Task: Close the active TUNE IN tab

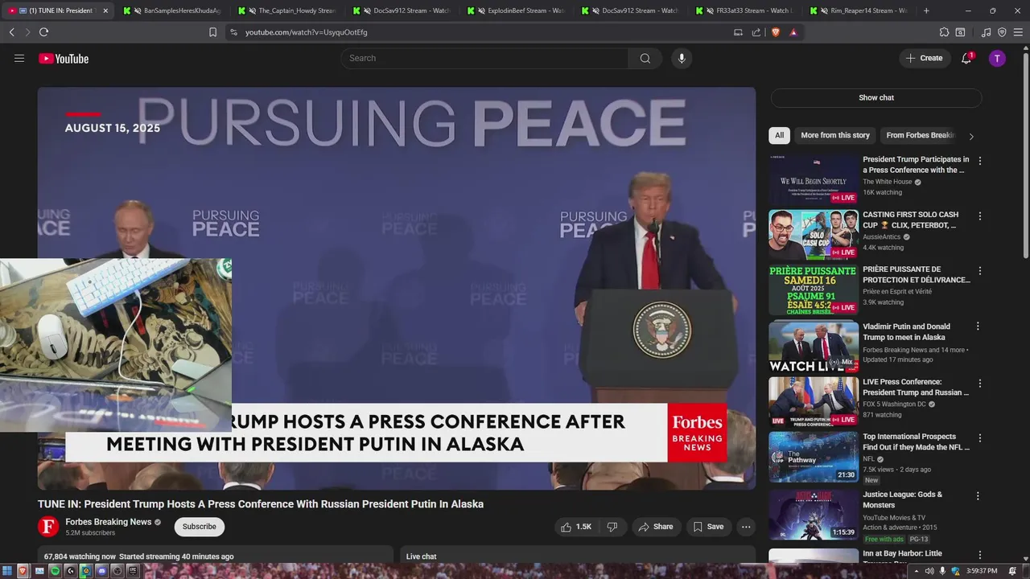Action: (x=105, y=10)
